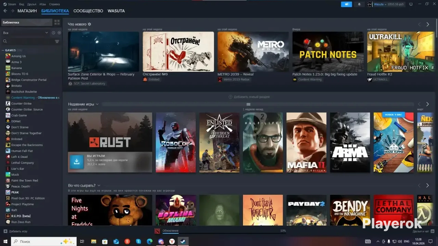Show hidden system tray icons
This screenshot has height=246, width=438.
pos(378,242)
